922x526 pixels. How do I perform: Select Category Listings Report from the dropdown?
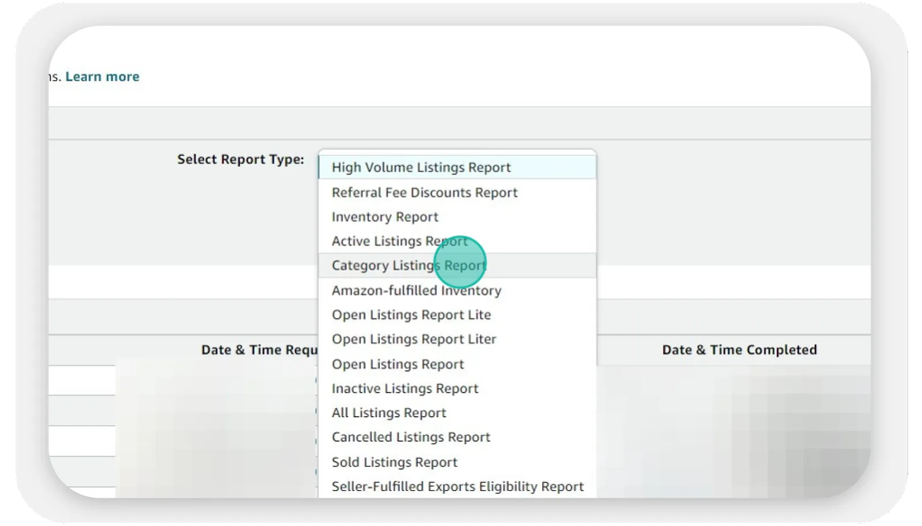click(x=409, y=265)
